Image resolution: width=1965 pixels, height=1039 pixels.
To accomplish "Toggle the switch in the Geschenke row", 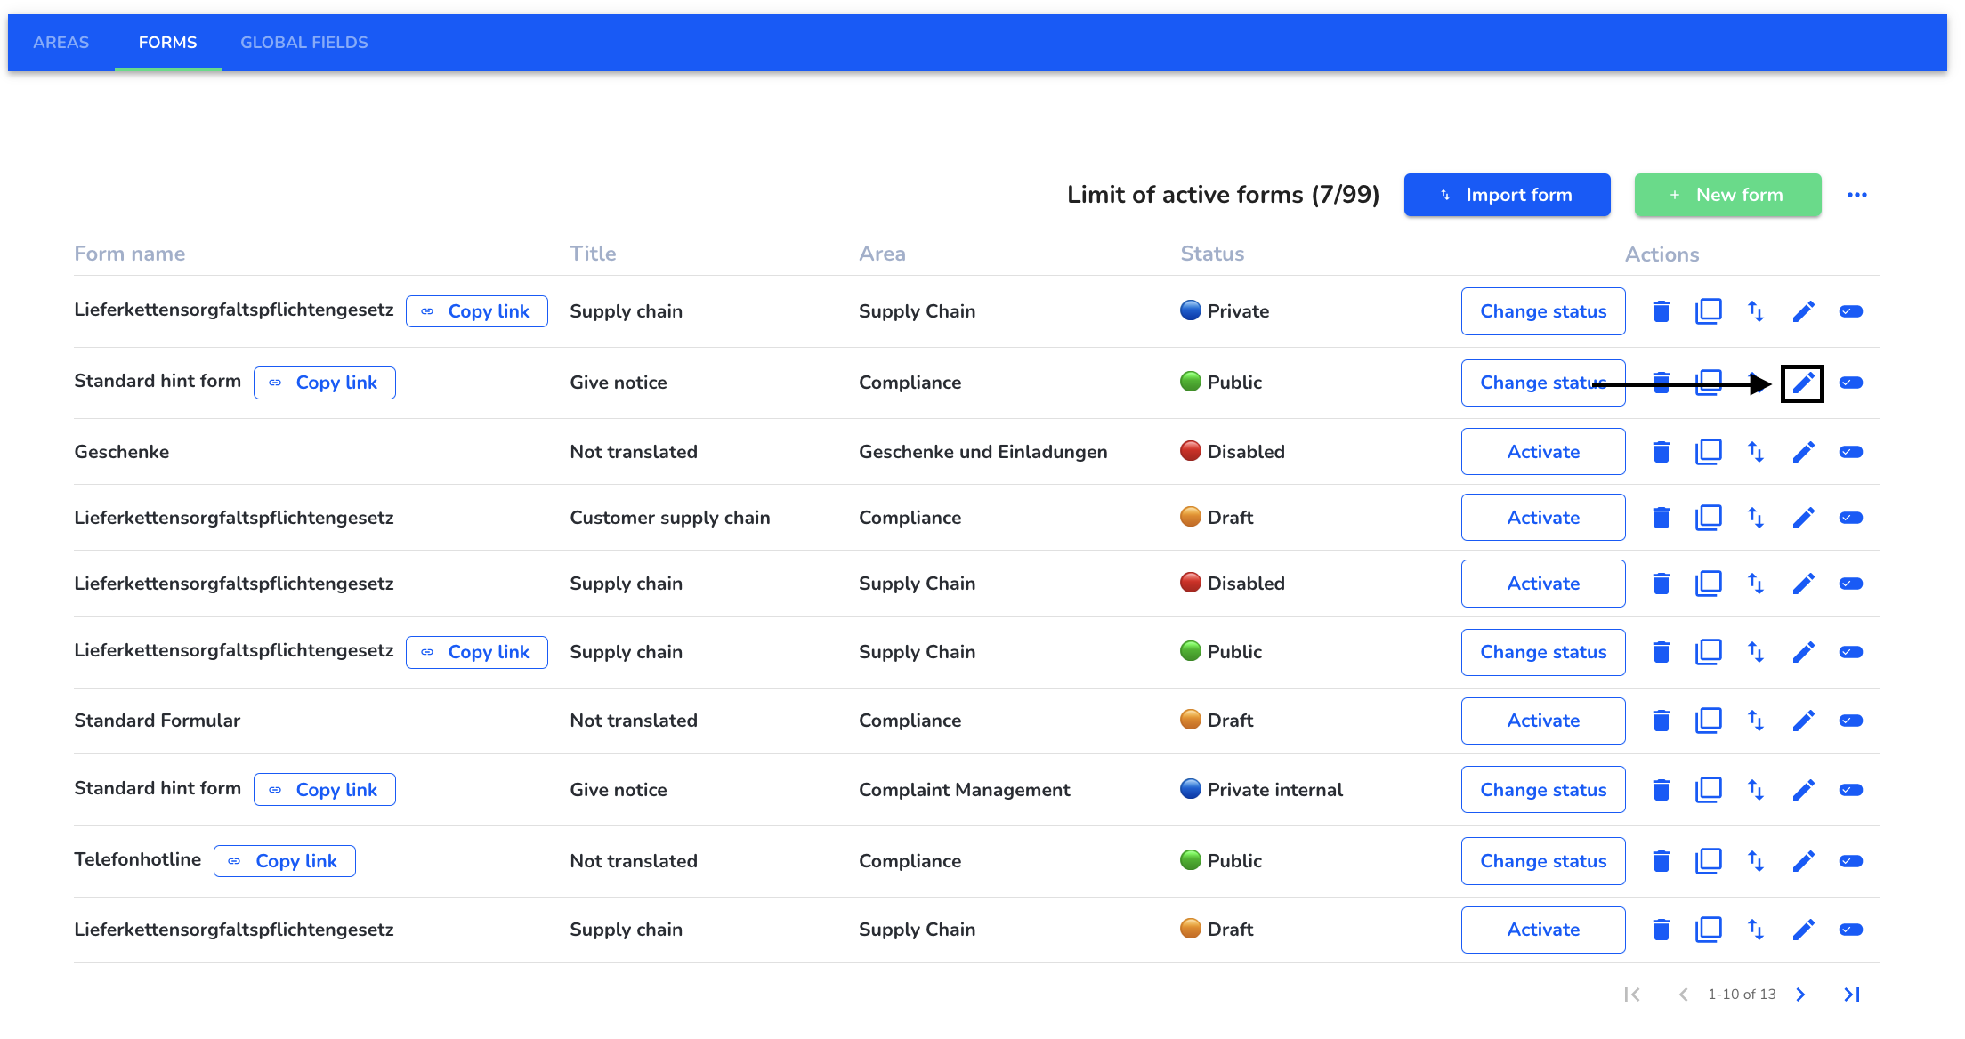I will (1851, 452).
